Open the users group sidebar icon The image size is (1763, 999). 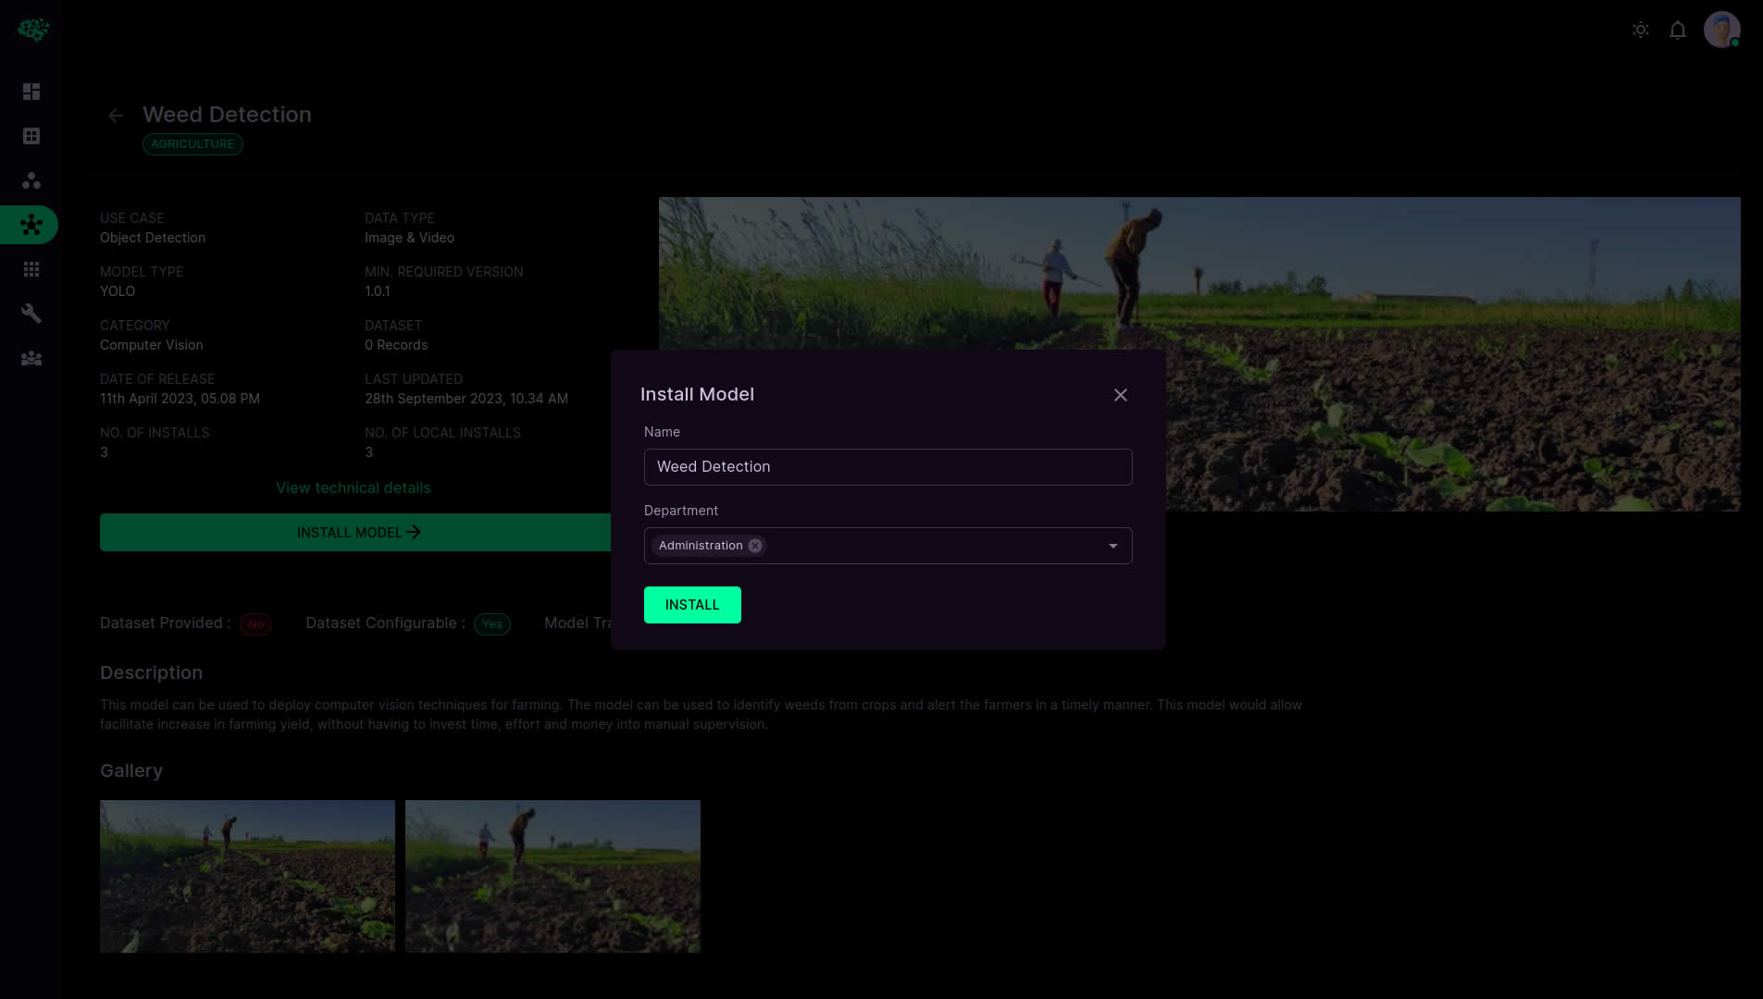[31, 358]
